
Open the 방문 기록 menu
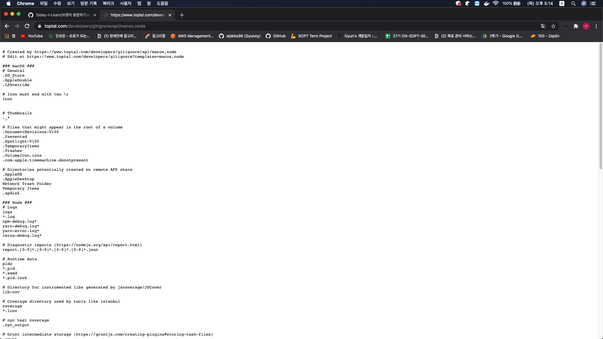(x=88, y=3)
